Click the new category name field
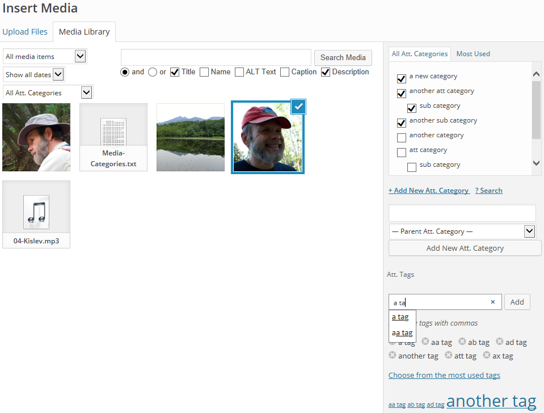The image size is (544, 413). (462, 213)
